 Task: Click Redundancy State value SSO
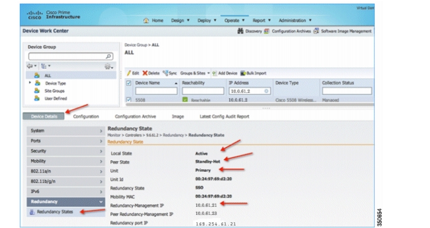(199, 188)
